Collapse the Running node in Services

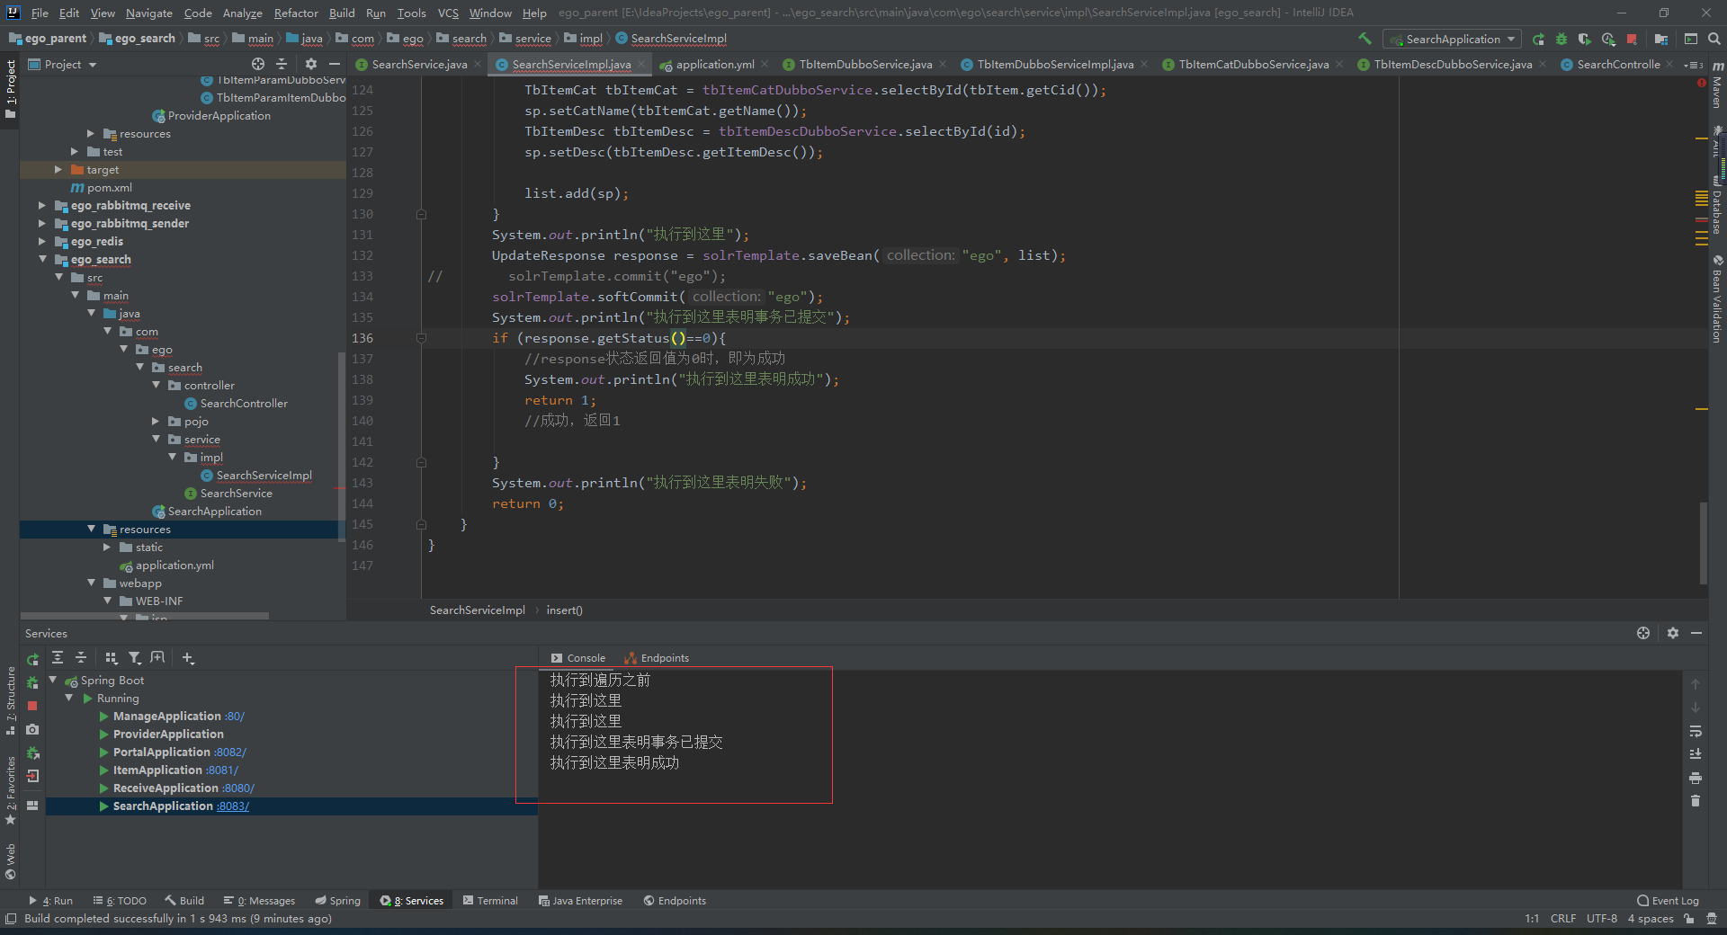(x=69, y=699)
